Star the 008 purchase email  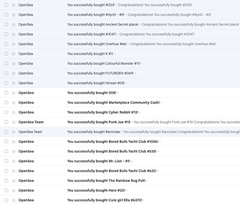pos(14,93)
